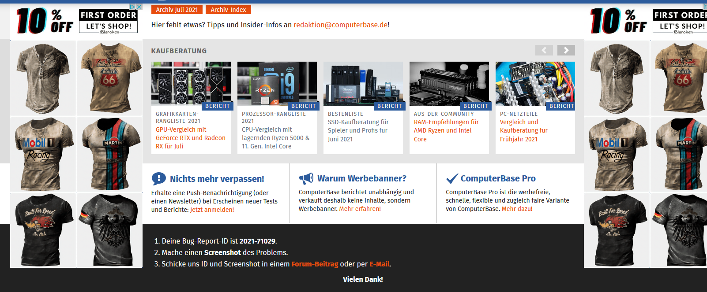Screen dimensions: 707x292
Task: Click Bericht badge on processor tile
Action: tap(304, 106)
